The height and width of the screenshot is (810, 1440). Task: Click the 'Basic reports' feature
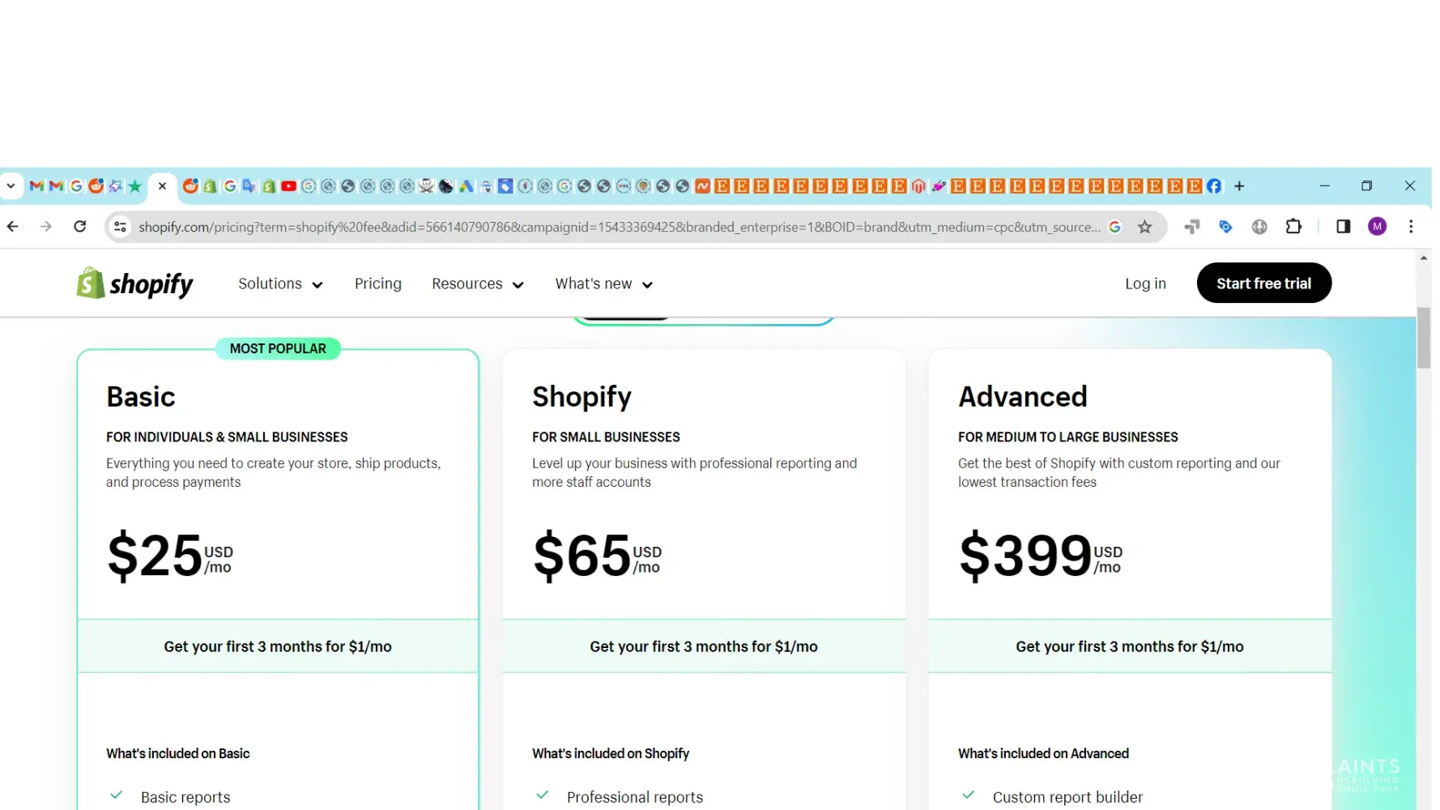(185, 797)
